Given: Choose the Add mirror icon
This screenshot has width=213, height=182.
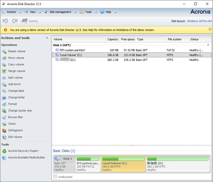Looking at the screenshot, I should [4, 84].
